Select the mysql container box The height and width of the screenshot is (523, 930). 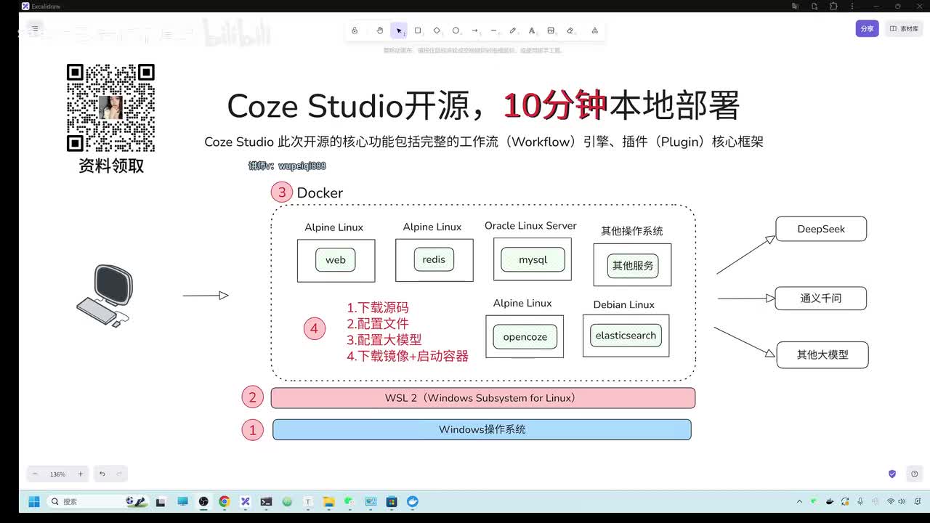(x=533, y=259)
